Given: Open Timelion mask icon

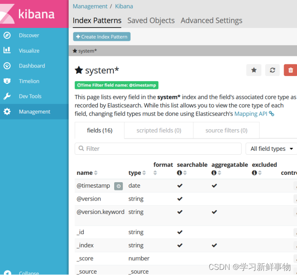Looking at the screenshot, I should pos(7,81).
